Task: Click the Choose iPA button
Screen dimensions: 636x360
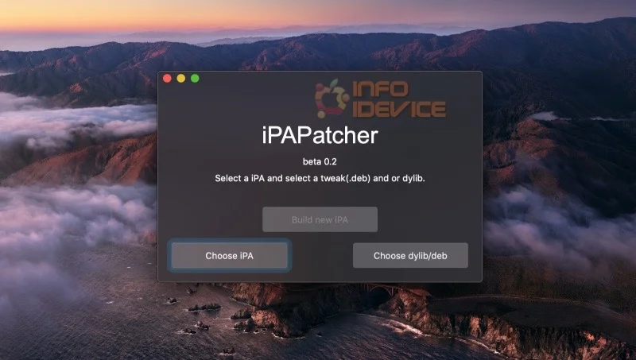Action: (229, 255)
